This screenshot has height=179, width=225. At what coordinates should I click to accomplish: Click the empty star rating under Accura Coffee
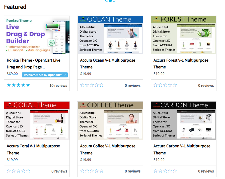(x=92, y=171)
